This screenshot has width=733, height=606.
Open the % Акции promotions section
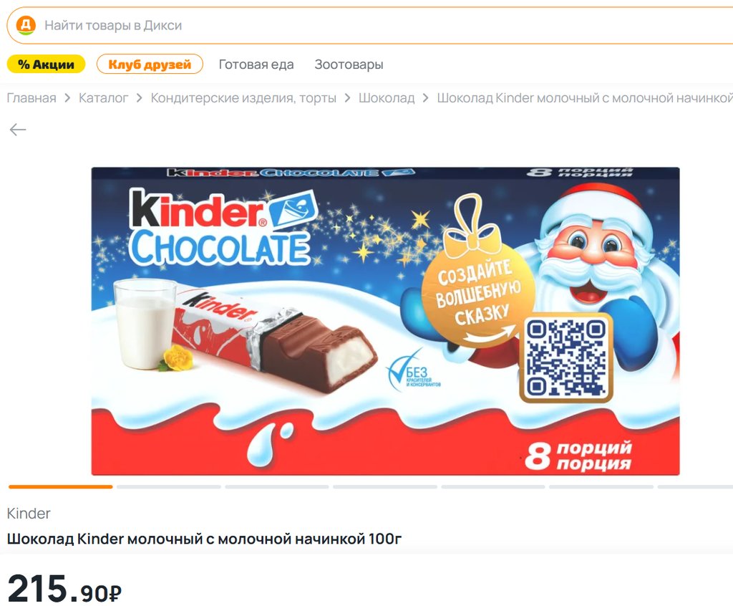46,64
